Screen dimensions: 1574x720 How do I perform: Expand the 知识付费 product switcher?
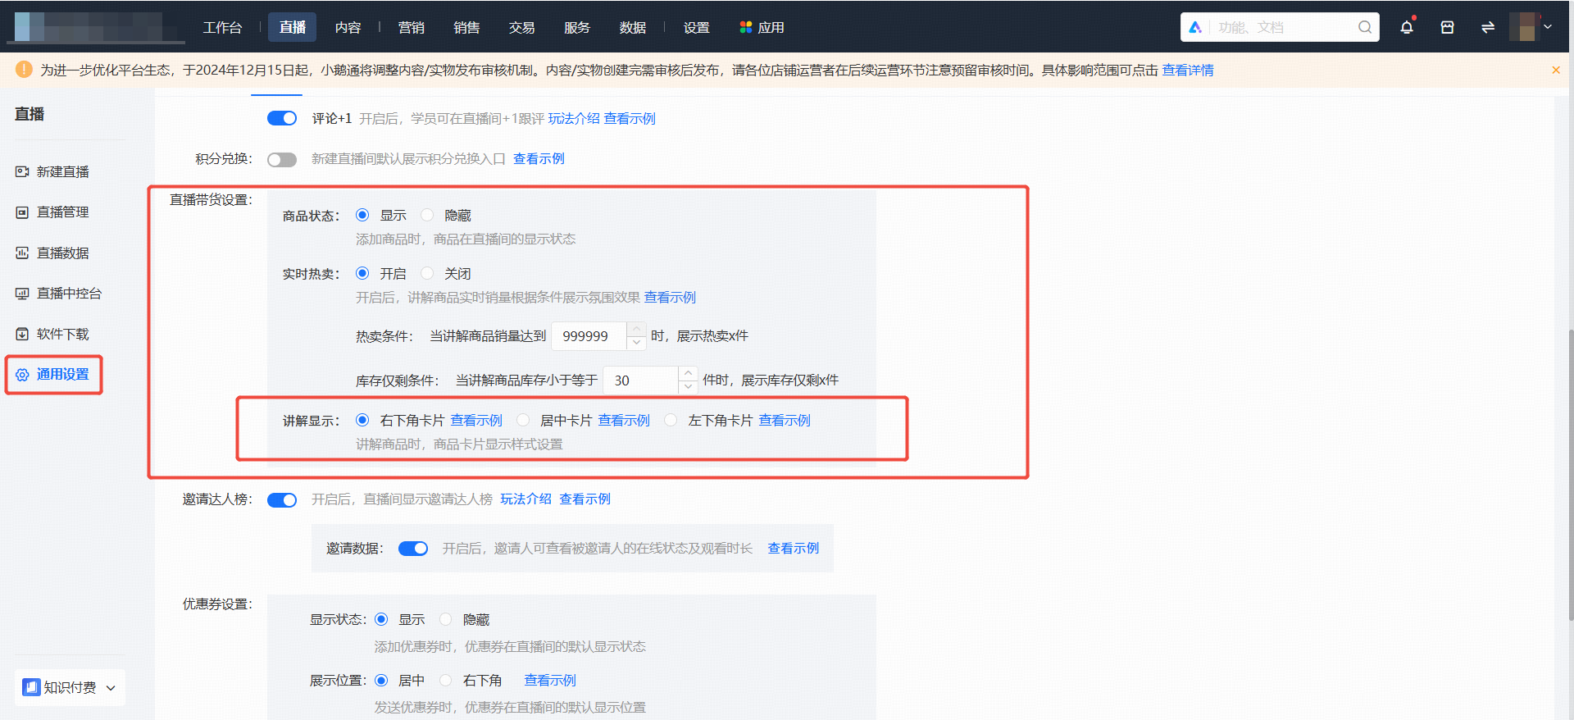111,688
